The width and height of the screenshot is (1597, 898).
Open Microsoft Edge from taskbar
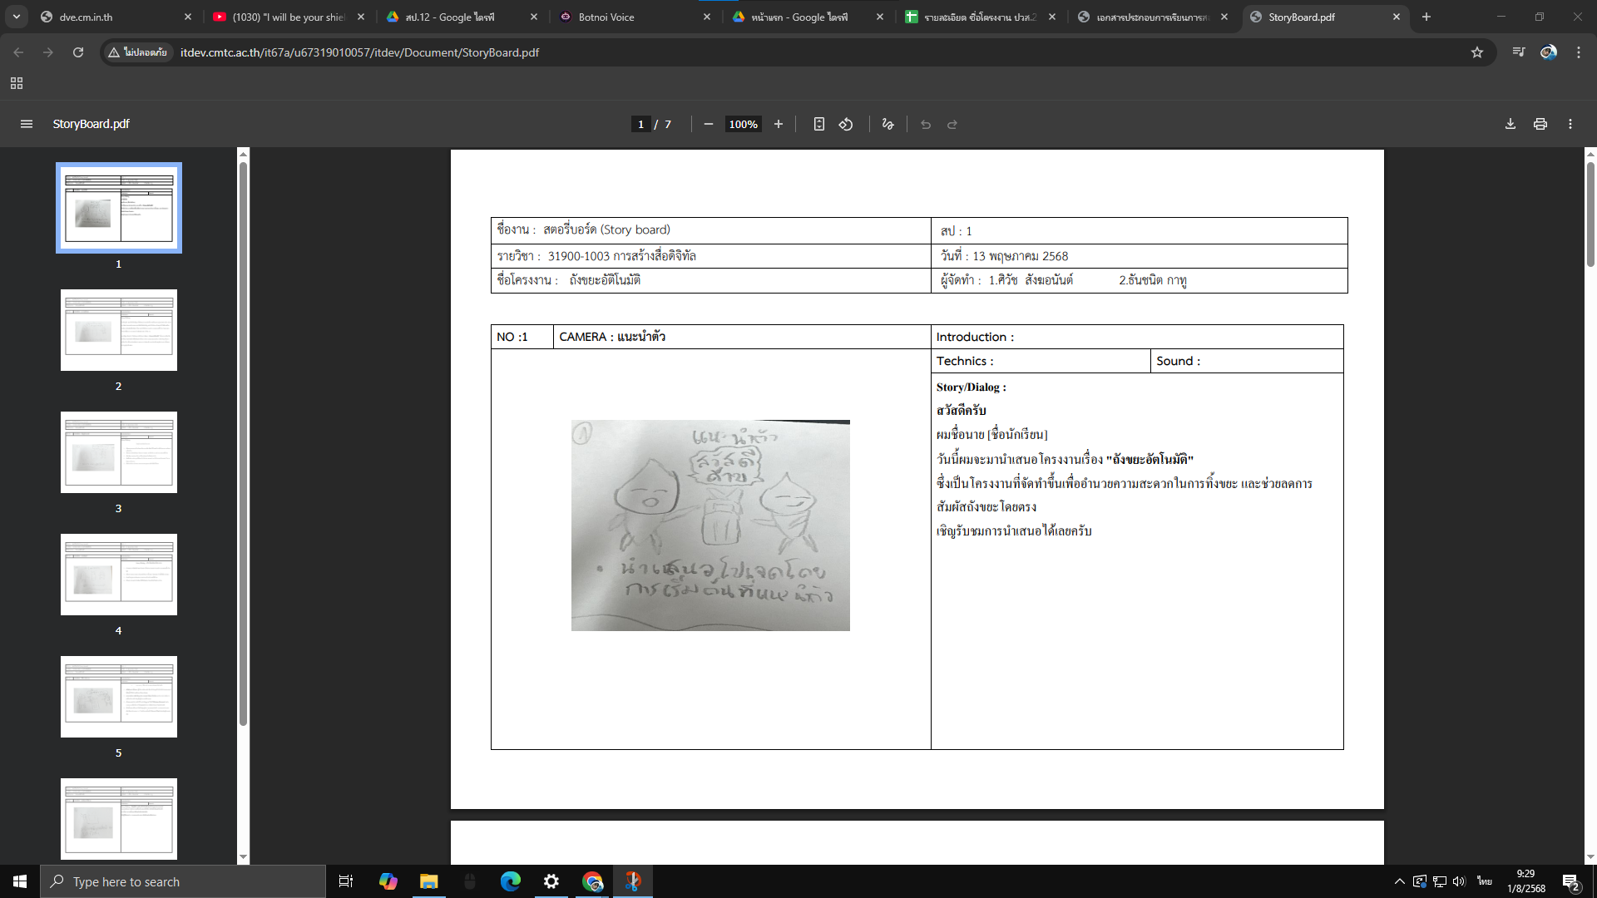[510, 881]
